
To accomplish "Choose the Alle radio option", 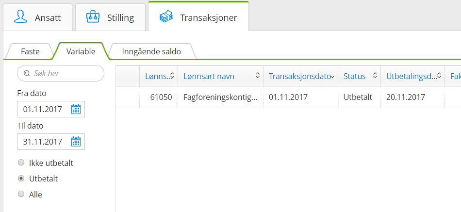I will 21,194.
